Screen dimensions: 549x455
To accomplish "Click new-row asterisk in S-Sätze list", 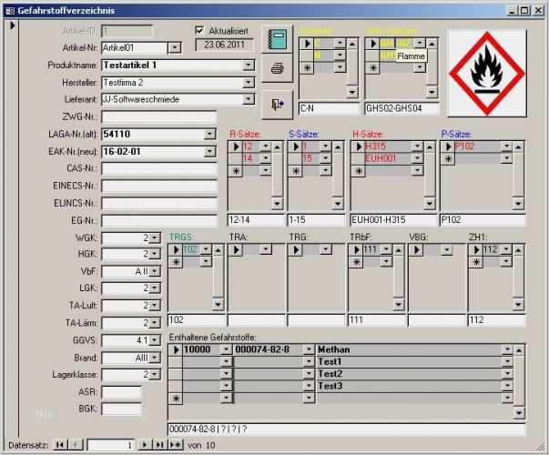I will tap(295, 171).
